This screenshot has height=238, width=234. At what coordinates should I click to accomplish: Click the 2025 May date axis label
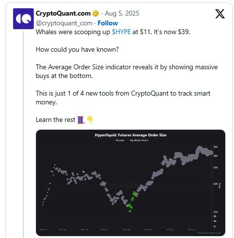148,230
